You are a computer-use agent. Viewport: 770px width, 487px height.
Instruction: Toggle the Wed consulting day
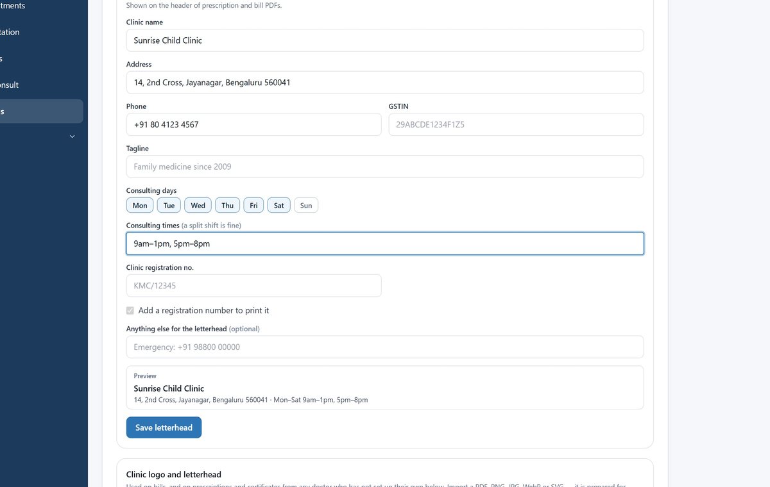198,205
